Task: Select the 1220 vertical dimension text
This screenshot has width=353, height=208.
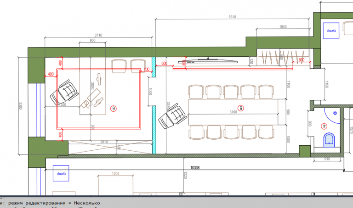Action: click(185, 175)
